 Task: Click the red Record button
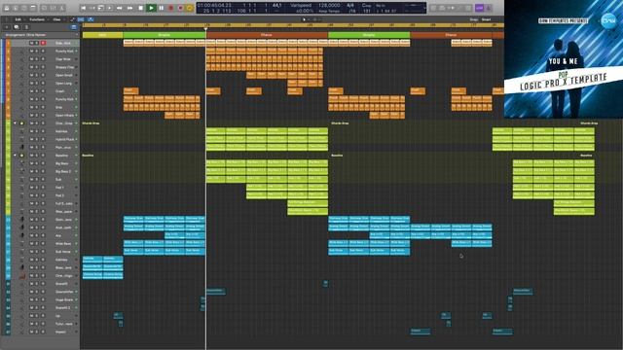(x=171, y=8)
